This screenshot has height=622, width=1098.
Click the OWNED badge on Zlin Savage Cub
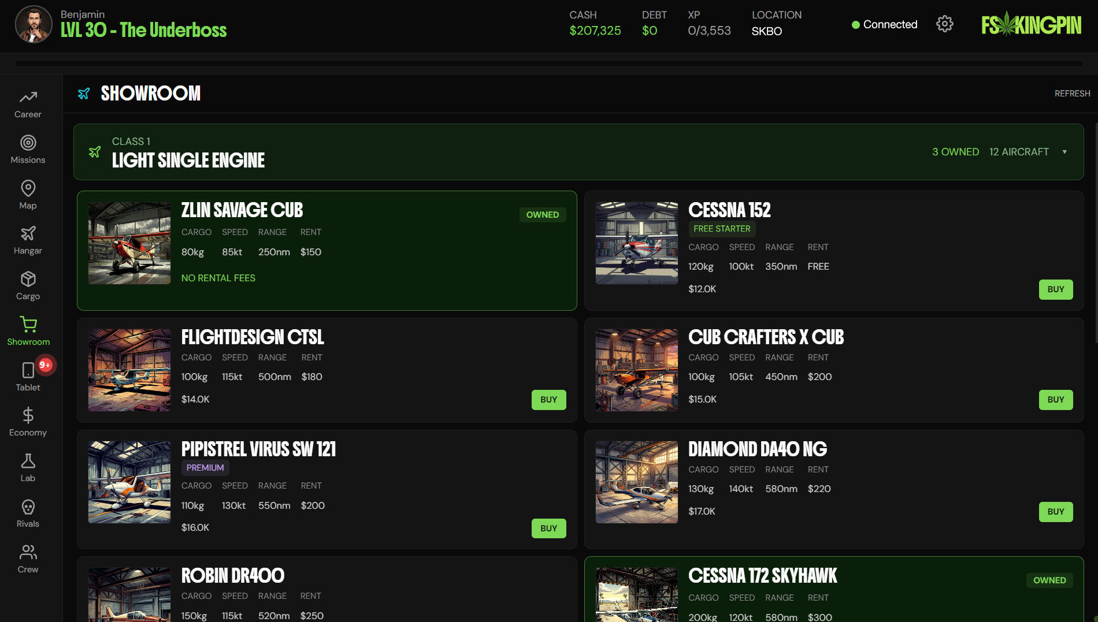[543, 215]
